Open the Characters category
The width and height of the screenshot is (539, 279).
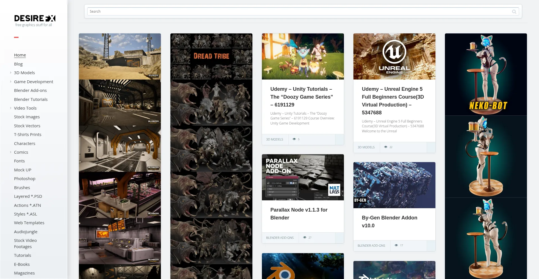click(x=25, y=144)
